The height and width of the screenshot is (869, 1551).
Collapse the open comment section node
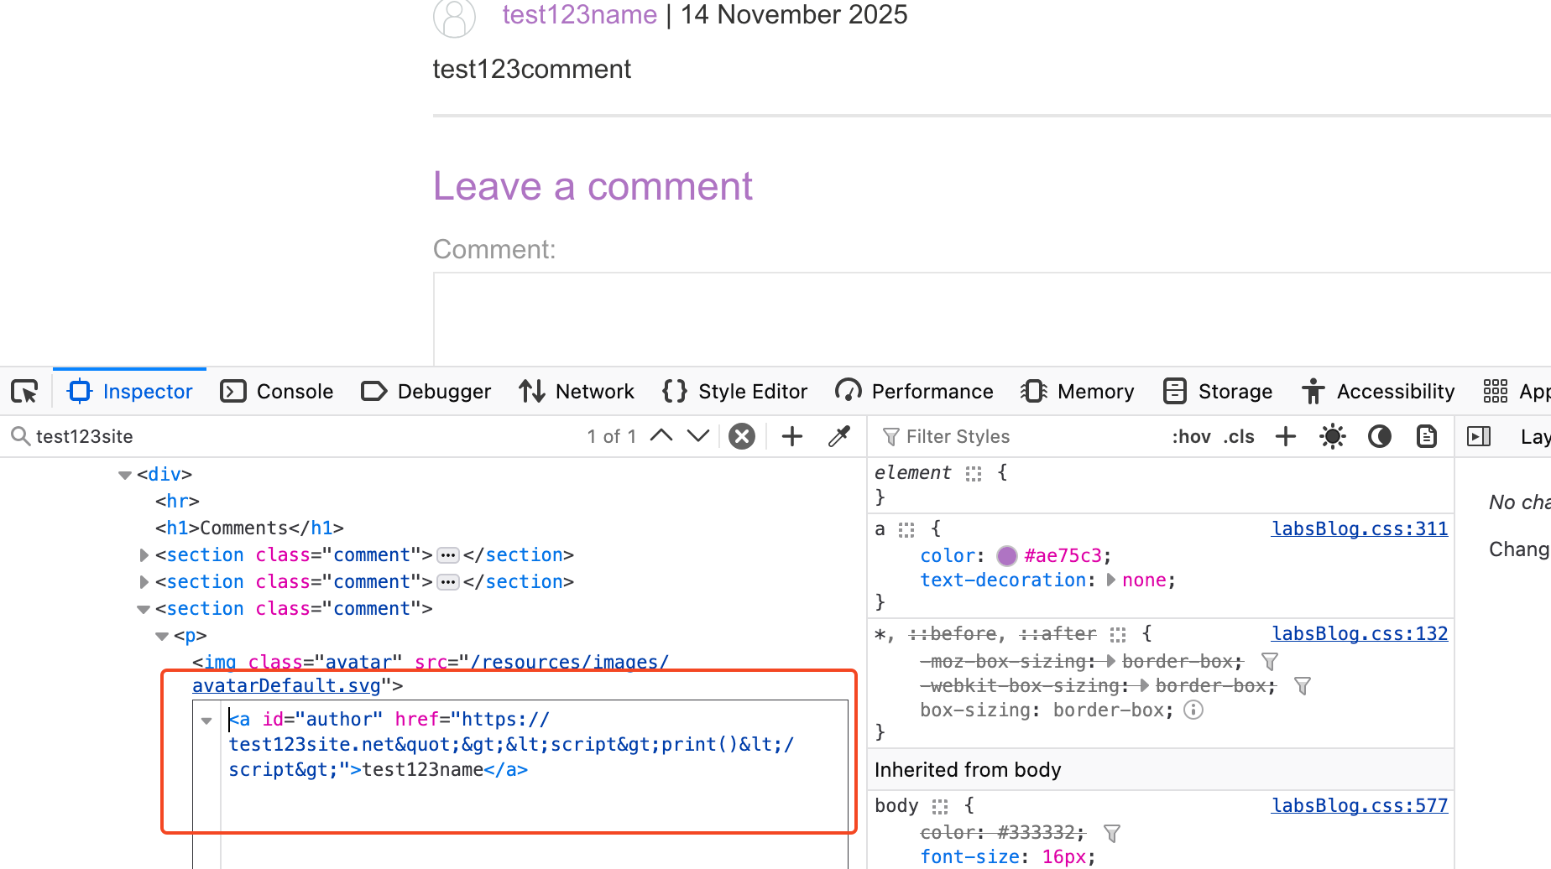(144, 609)
